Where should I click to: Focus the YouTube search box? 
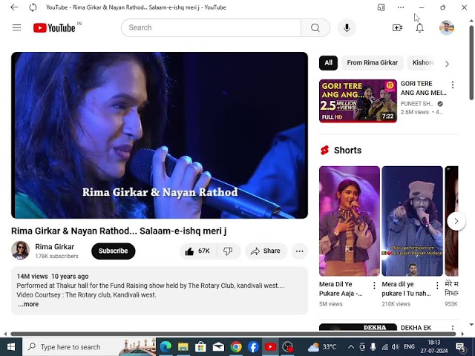[x=211, y=28]
